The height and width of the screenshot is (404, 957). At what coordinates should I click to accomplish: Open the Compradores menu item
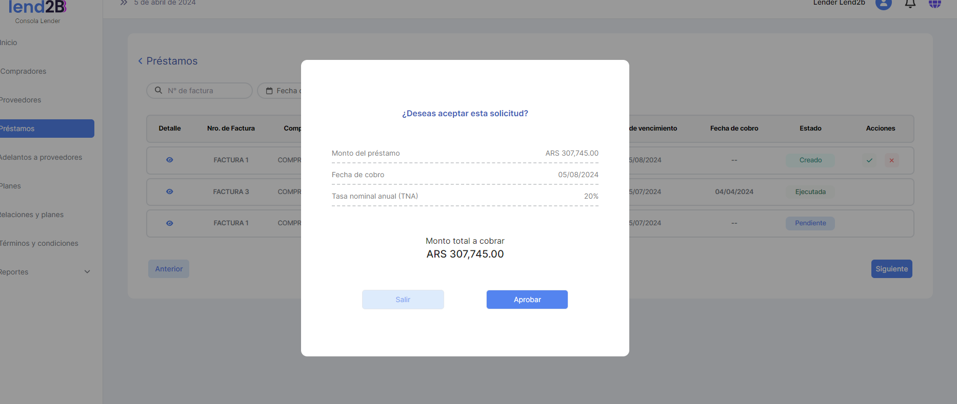24,71
